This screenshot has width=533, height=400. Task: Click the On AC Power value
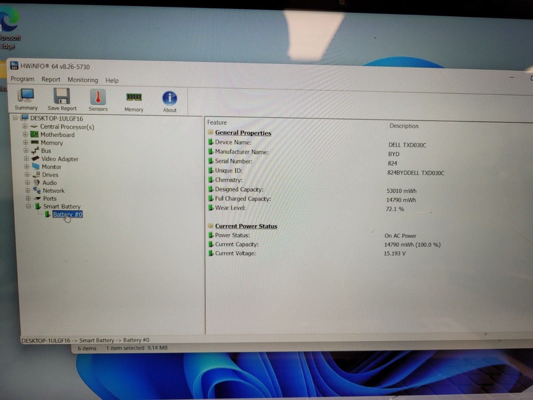(400, 236)
